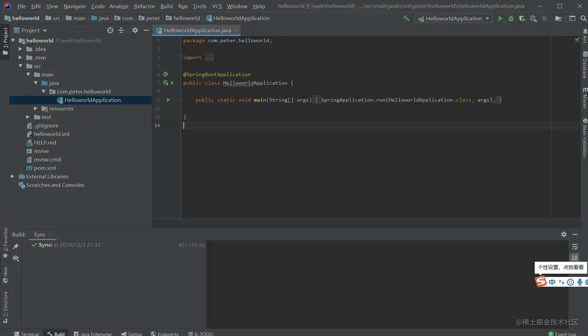Open Search Everywhere magnifier icon
The height and width of the screenshot is (336, 588).
(x=583, y=18)
